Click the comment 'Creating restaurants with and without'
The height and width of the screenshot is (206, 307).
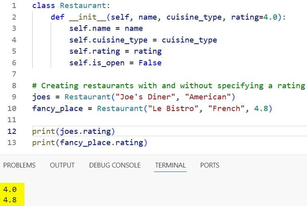(x=127, y=86)
